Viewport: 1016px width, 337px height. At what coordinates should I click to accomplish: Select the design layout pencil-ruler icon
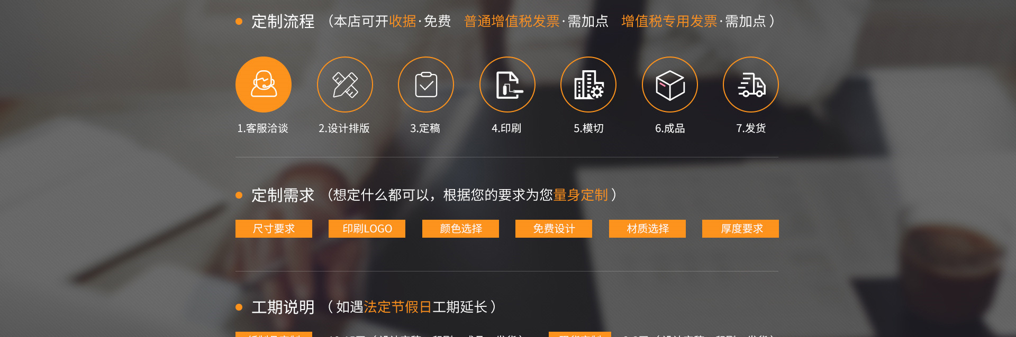[345, 85]
